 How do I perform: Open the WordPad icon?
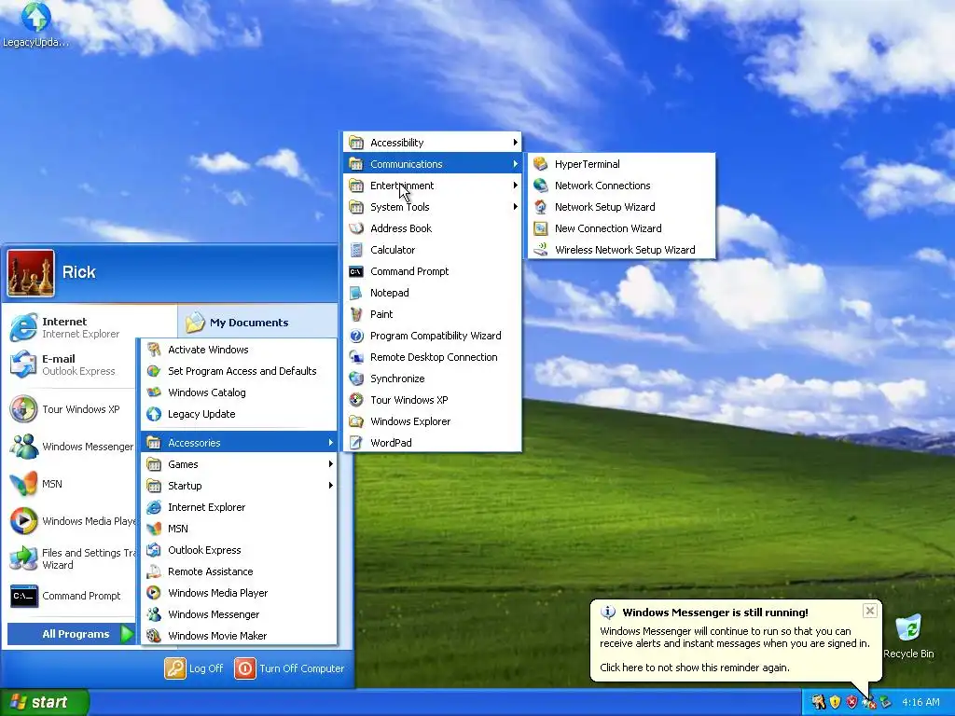(356, 443)
